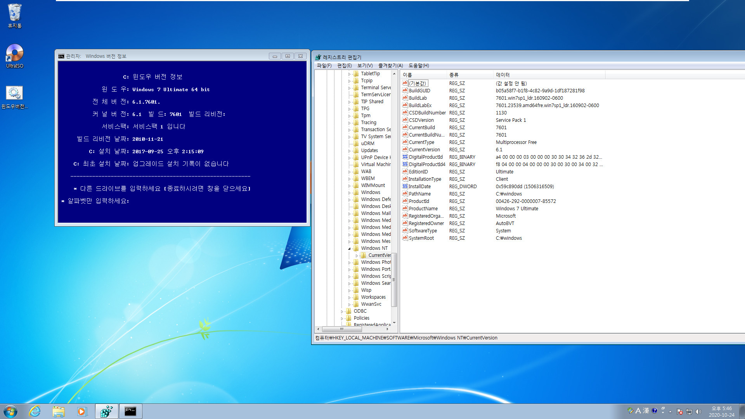Click the Registry Editor title bar icon
Viewport: 745px width, 419px height.
[x=318, y=57]
